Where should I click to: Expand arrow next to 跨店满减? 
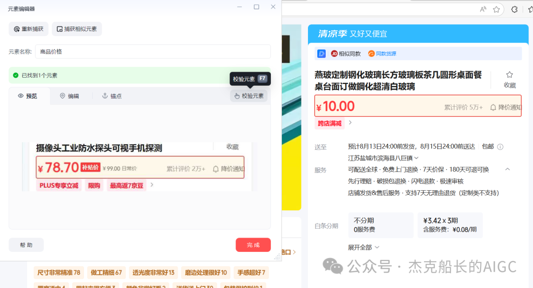[x=350, y=123]
